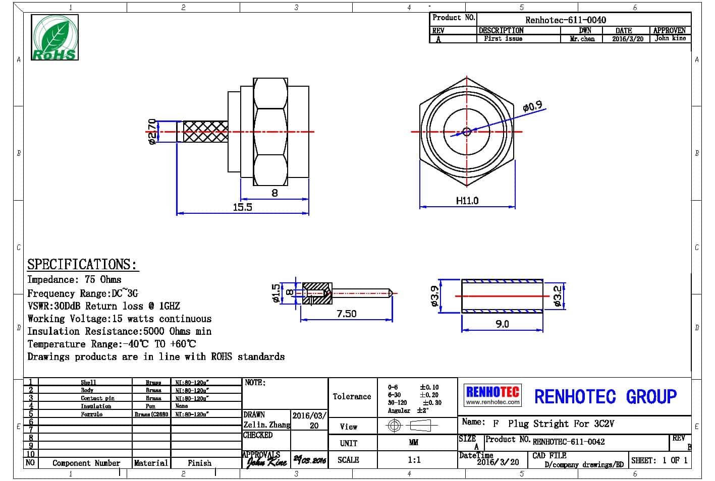Select the SPECIFICATIONS heading
The height and width of the screenshot is (481, 715).
click(x=82, y=265)
